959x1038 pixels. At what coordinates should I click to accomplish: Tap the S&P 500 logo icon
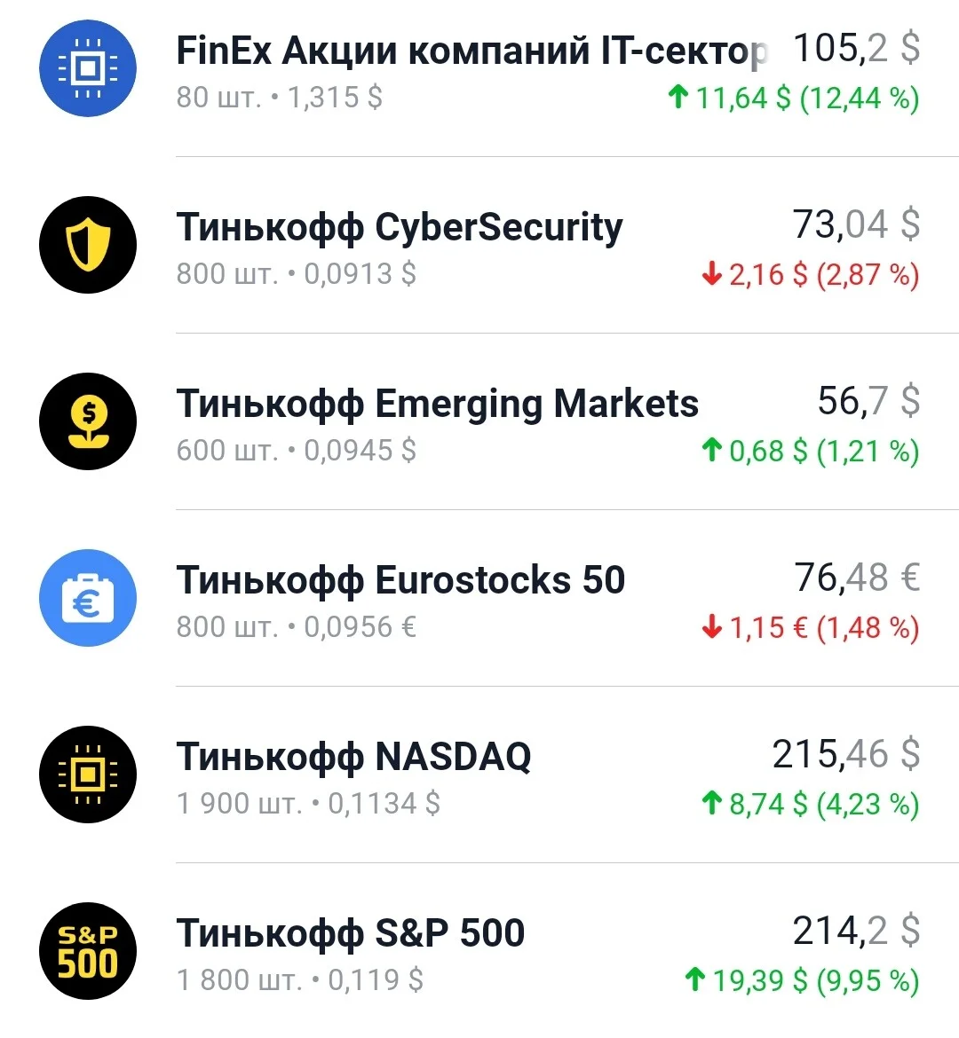[x=88, y=951]
